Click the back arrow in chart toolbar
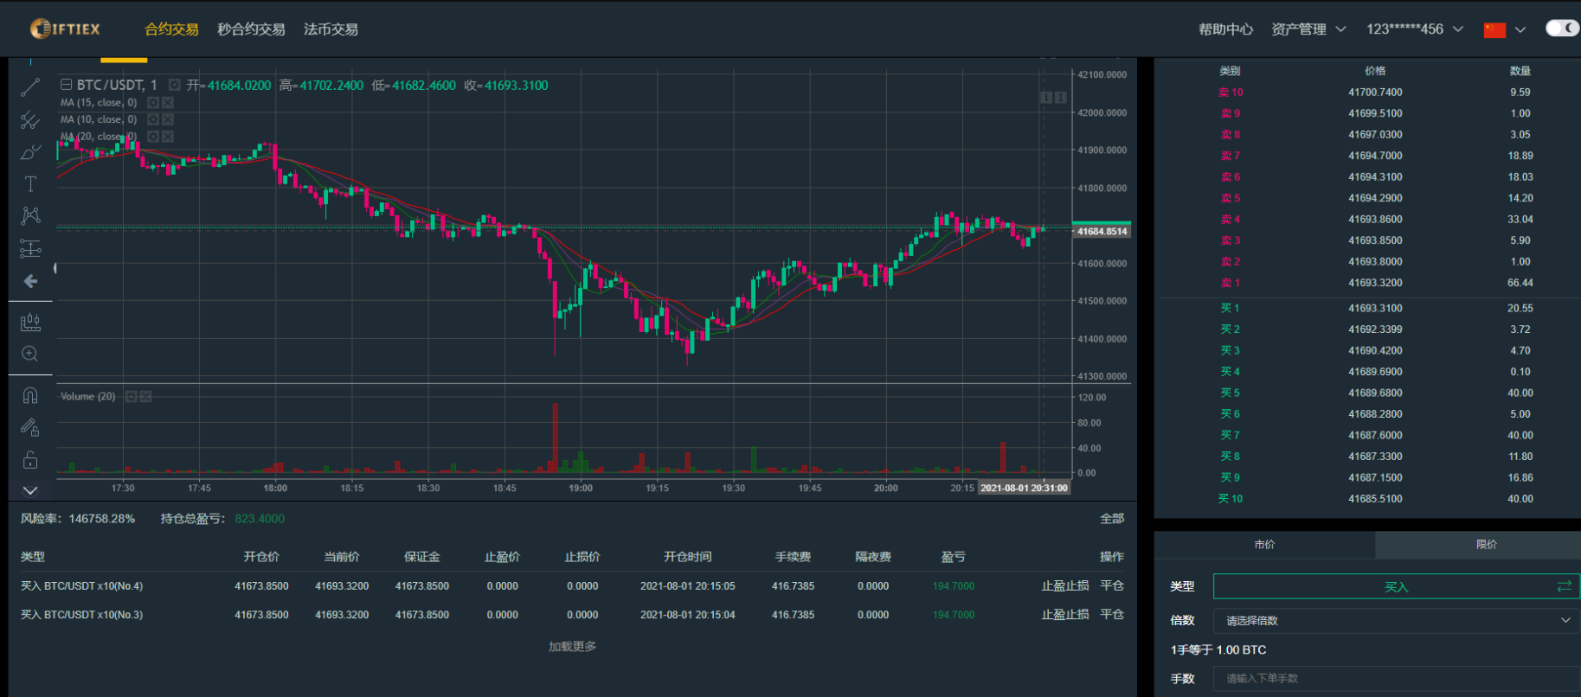 (x=30, y=281)
